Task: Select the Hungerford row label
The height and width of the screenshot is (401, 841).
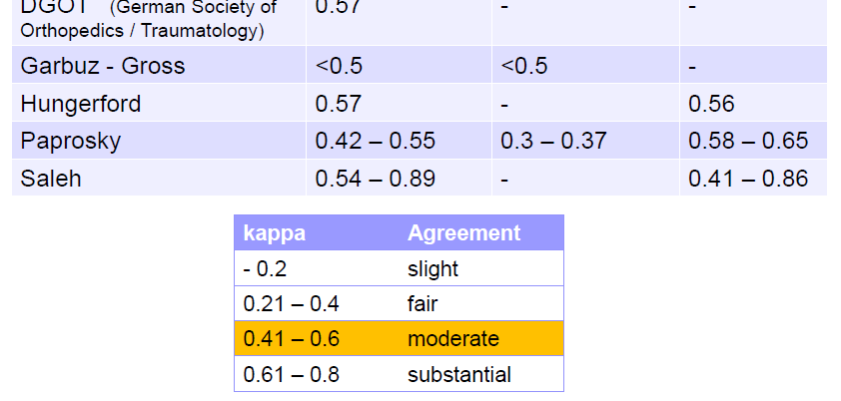Action: tap(81, 104)
